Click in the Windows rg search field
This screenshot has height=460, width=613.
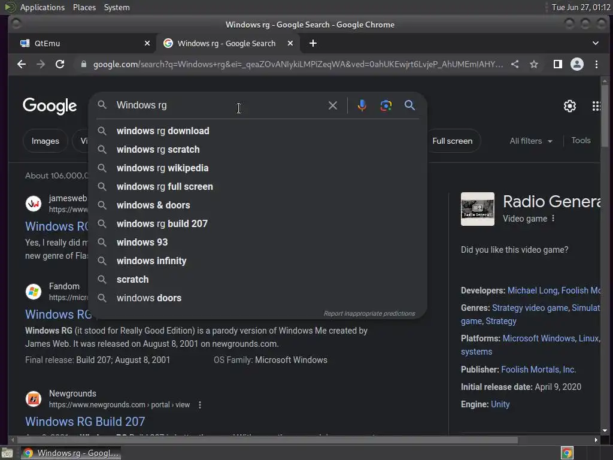click(219, 105)
